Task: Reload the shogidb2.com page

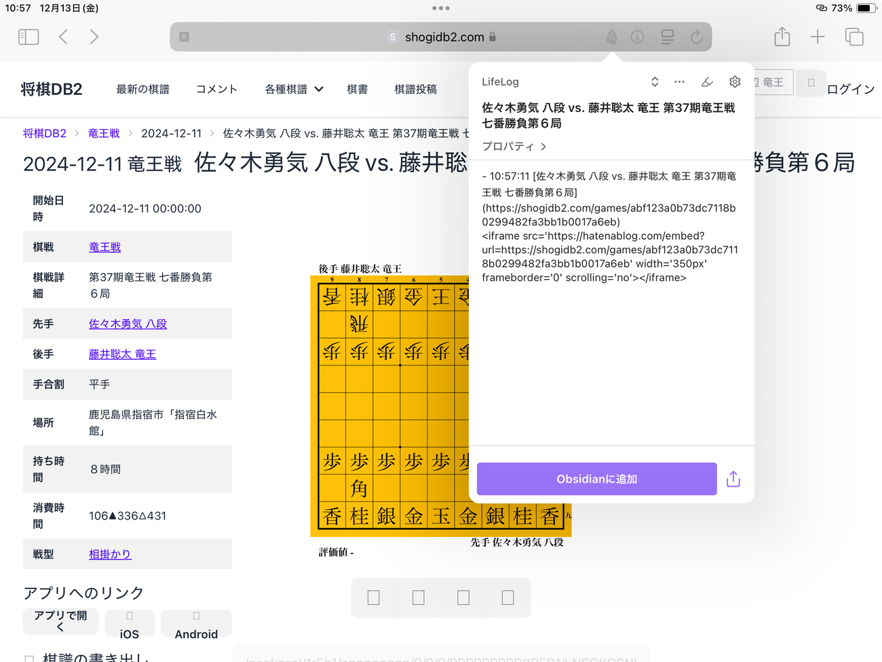Action: [x=696, y=37]
